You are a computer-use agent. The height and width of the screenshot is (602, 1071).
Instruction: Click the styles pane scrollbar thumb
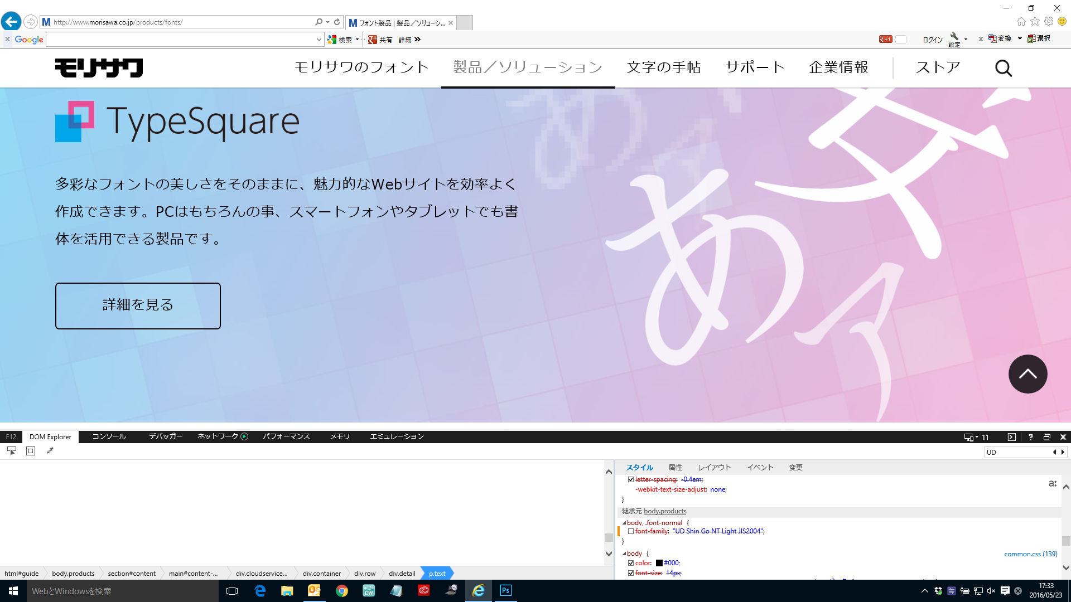click(1066, 541)
